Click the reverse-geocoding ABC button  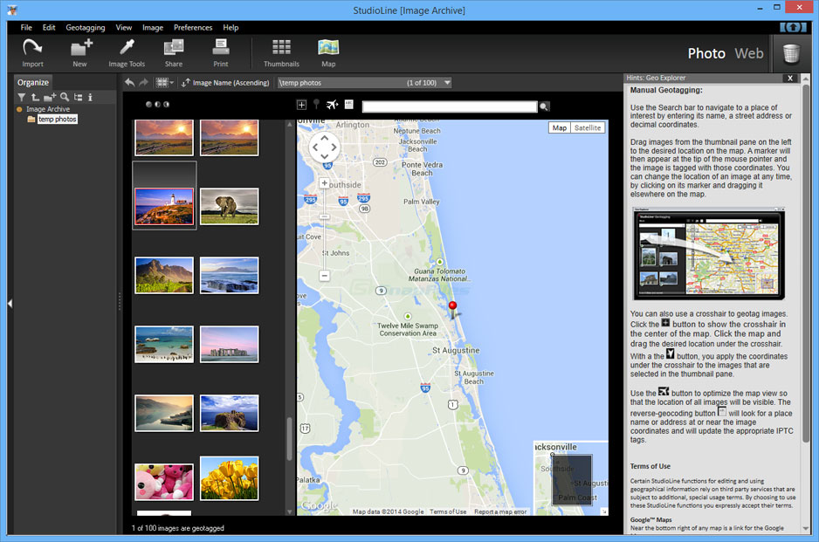[349, 105]
